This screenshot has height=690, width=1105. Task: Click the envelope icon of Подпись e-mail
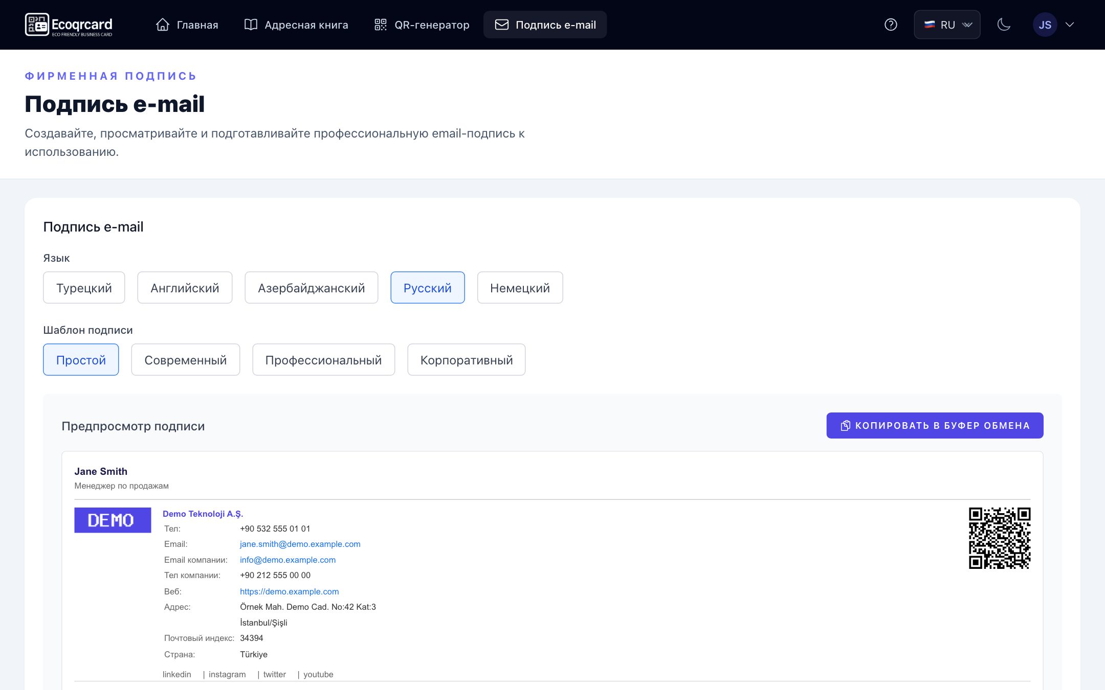click(x=502, y=25)
